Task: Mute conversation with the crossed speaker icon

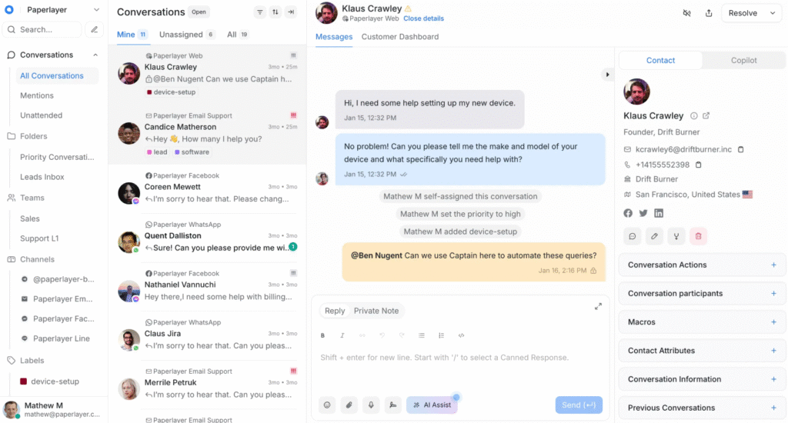Action: (x=686, y=13)
